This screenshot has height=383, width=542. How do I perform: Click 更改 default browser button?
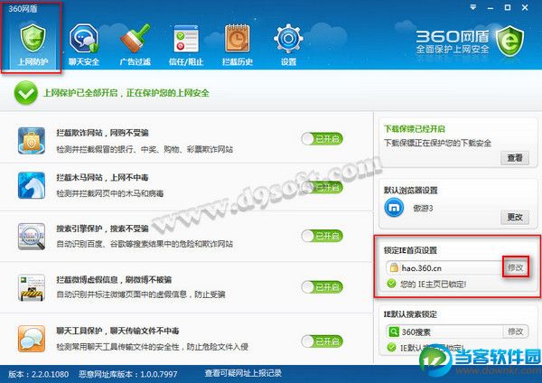tap(515, 217)
